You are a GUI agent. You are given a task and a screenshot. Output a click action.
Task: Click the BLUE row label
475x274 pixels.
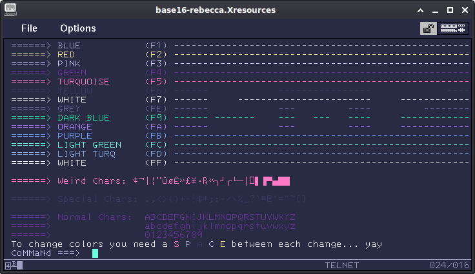click(x=69, y=46)
